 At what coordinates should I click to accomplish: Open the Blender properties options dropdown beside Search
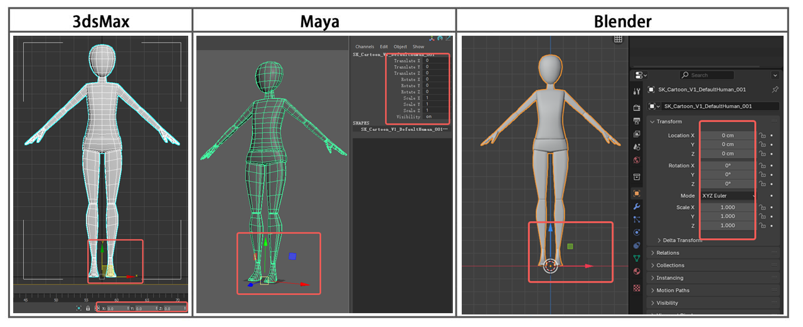tap(775, 75)
